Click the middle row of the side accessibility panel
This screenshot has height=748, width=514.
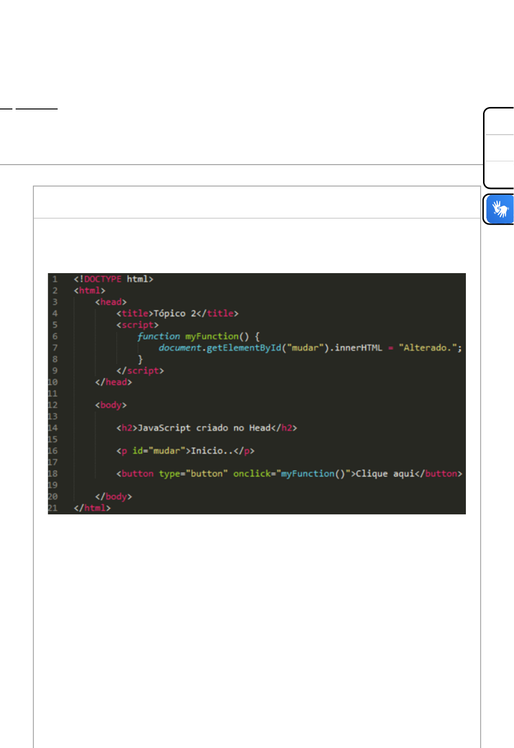(x=500, y=148)
